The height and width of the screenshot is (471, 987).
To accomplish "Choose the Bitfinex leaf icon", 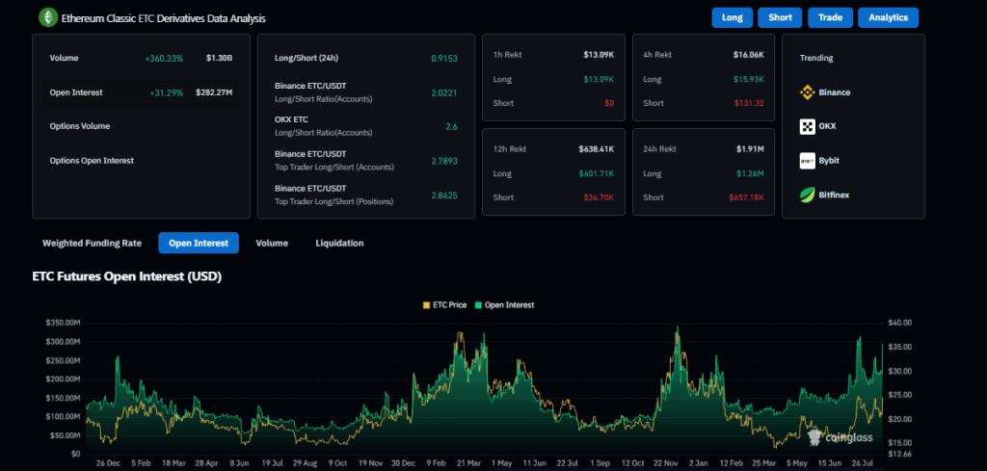I will point(807,195).
